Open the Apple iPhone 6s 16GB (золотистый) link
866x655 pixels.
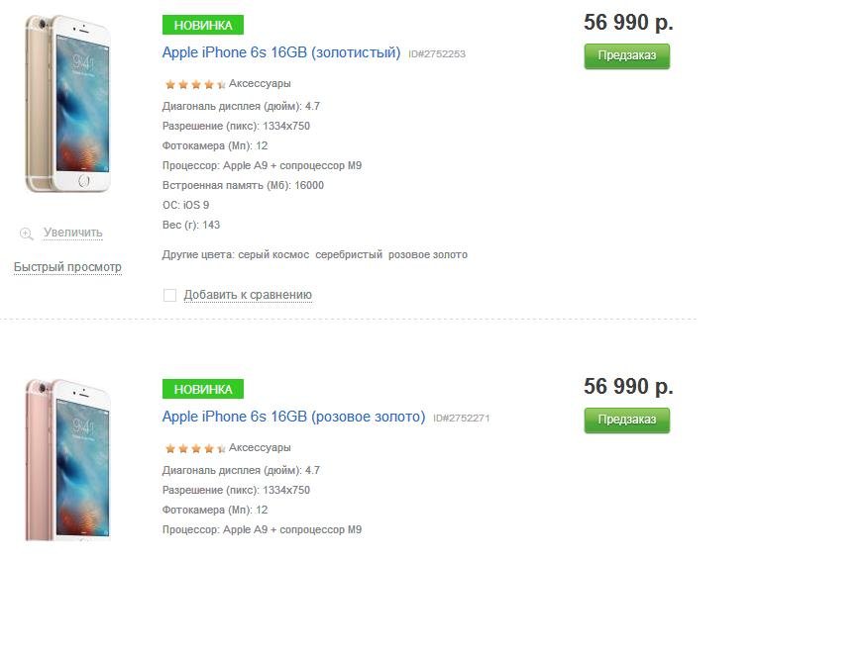[281, 52]
